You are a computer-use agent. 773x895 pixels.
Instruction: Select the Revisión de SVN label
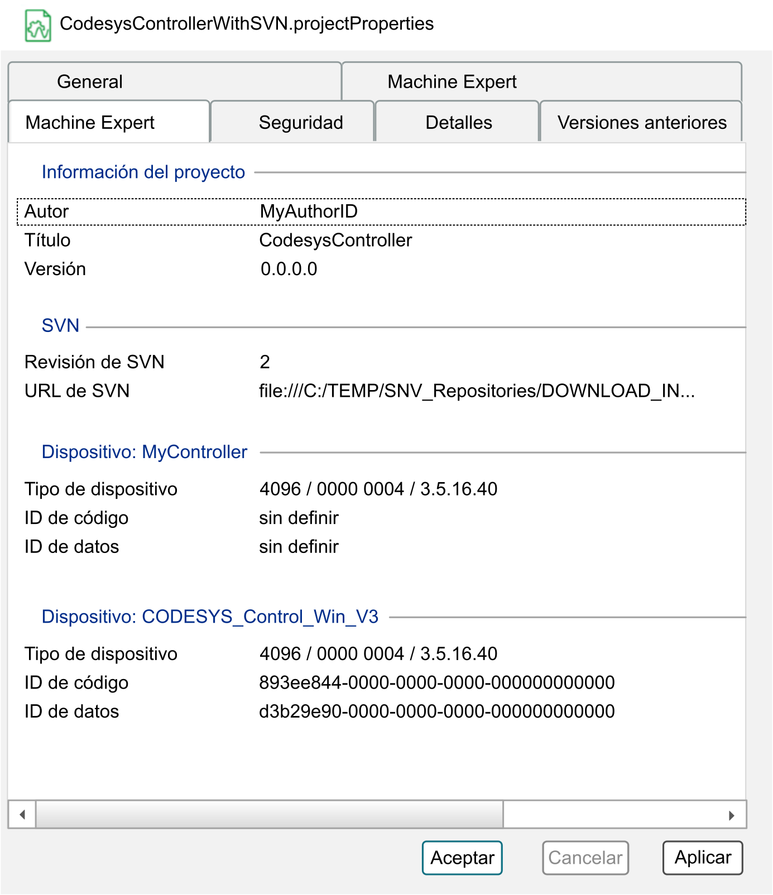94,362
